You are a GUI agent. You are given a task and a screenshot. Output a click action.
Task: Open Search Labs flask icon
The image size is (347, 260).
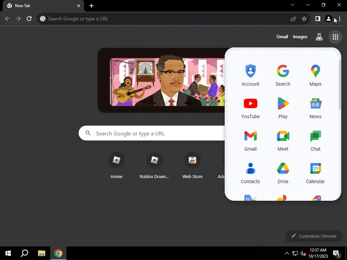[x=319, y=37]
